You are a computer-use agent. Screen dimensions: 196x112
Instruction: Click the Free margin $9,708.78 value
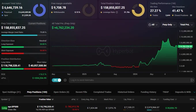click(x=59, y=8)
